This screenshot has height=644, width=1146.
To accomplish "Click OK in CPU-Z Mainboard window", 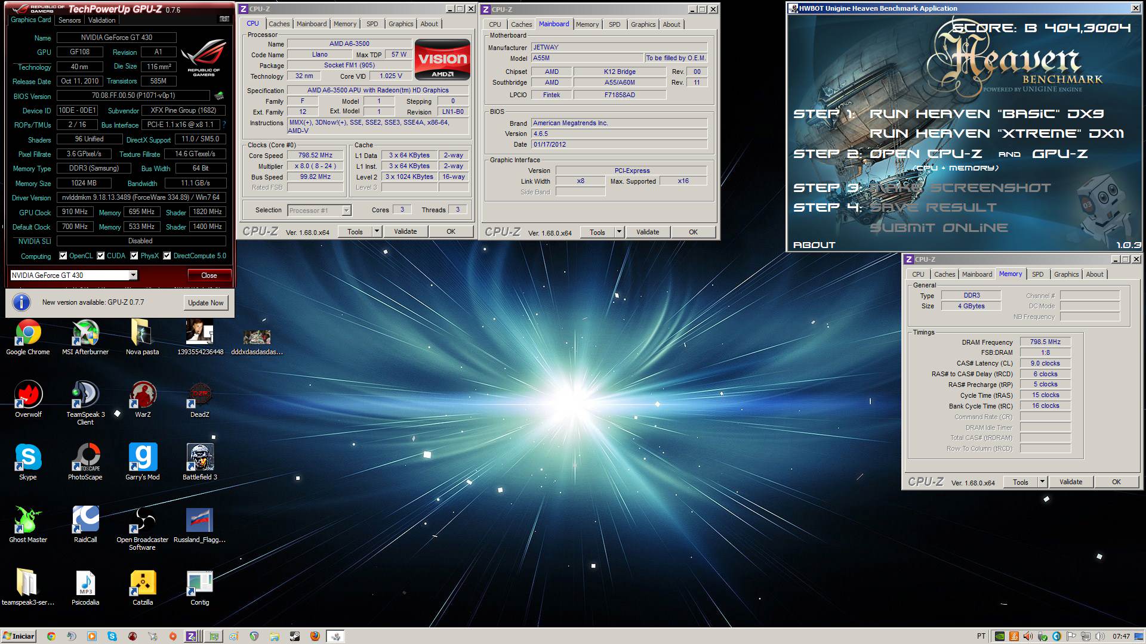I will (x=693, y=232).
